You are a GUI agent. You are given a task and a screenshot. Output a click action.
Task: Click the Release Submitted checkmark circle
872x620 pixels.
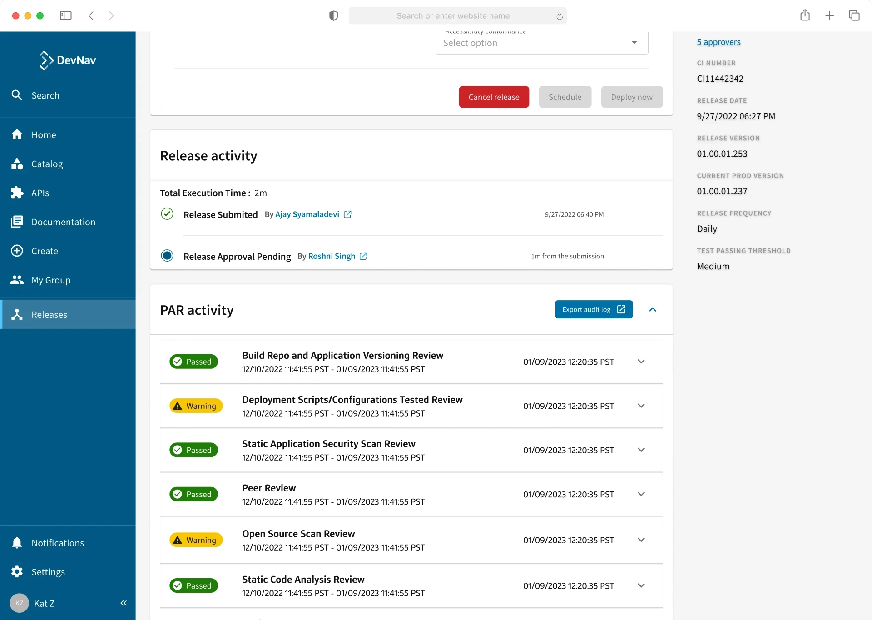(x=167, y=214)
